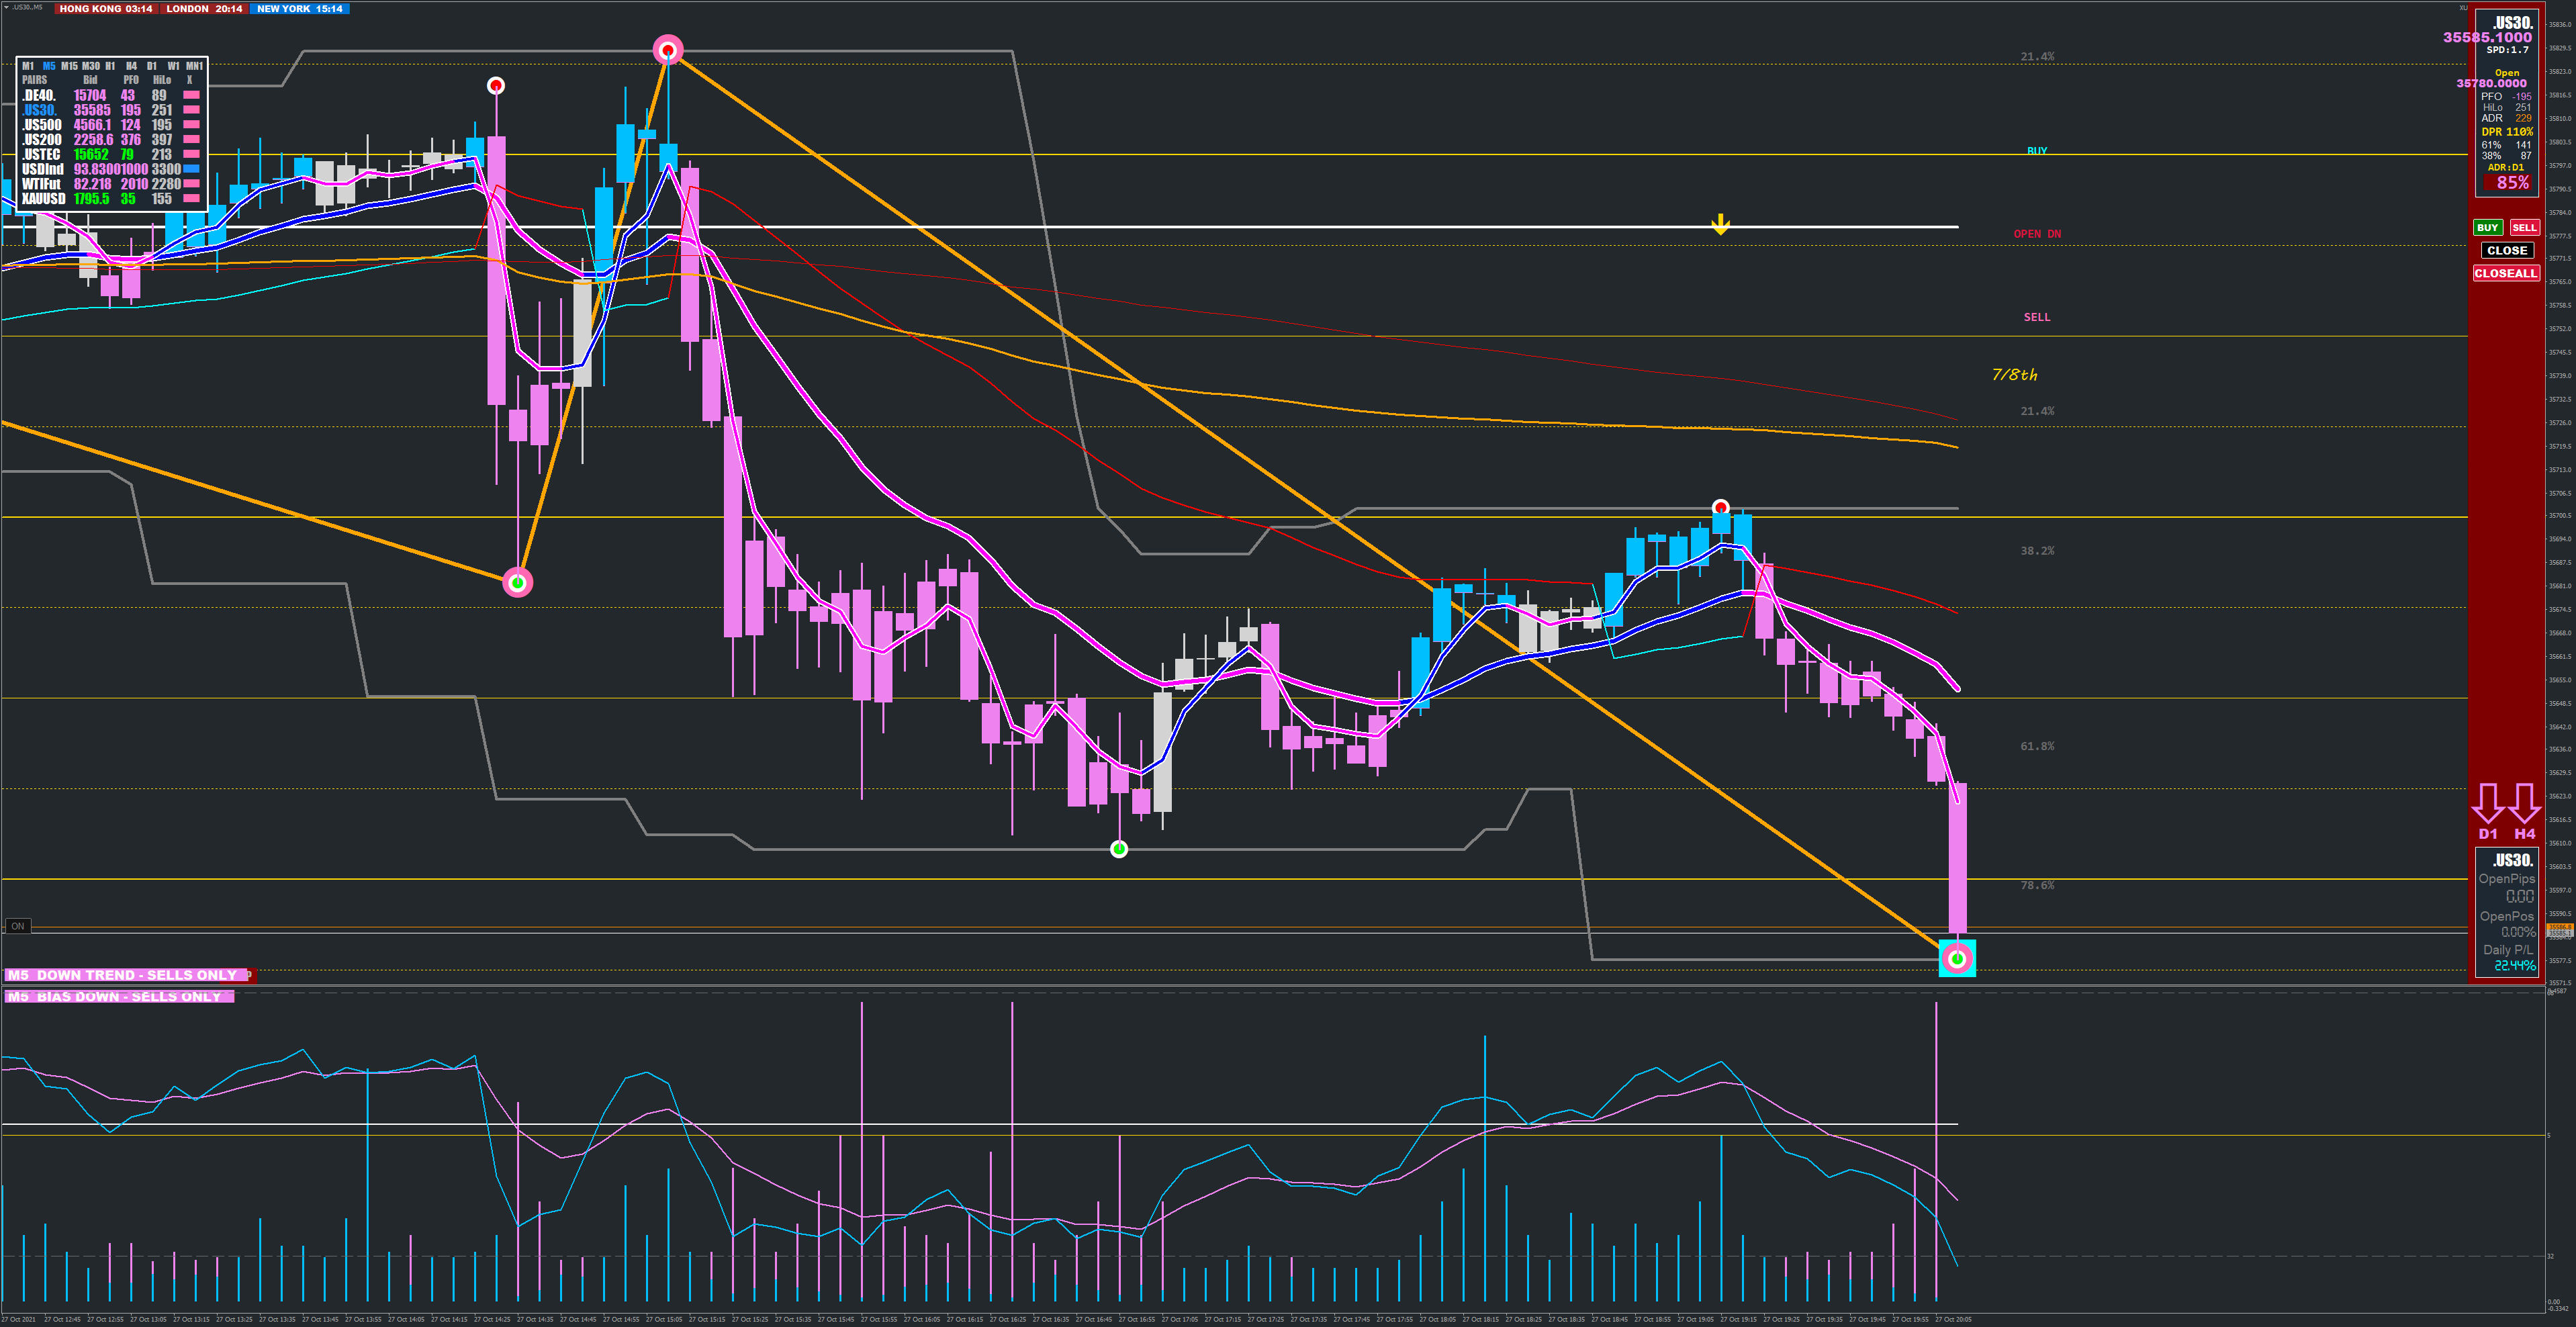Select the XAUUSD pair row

pyautogui.click(x=43, y=199)
